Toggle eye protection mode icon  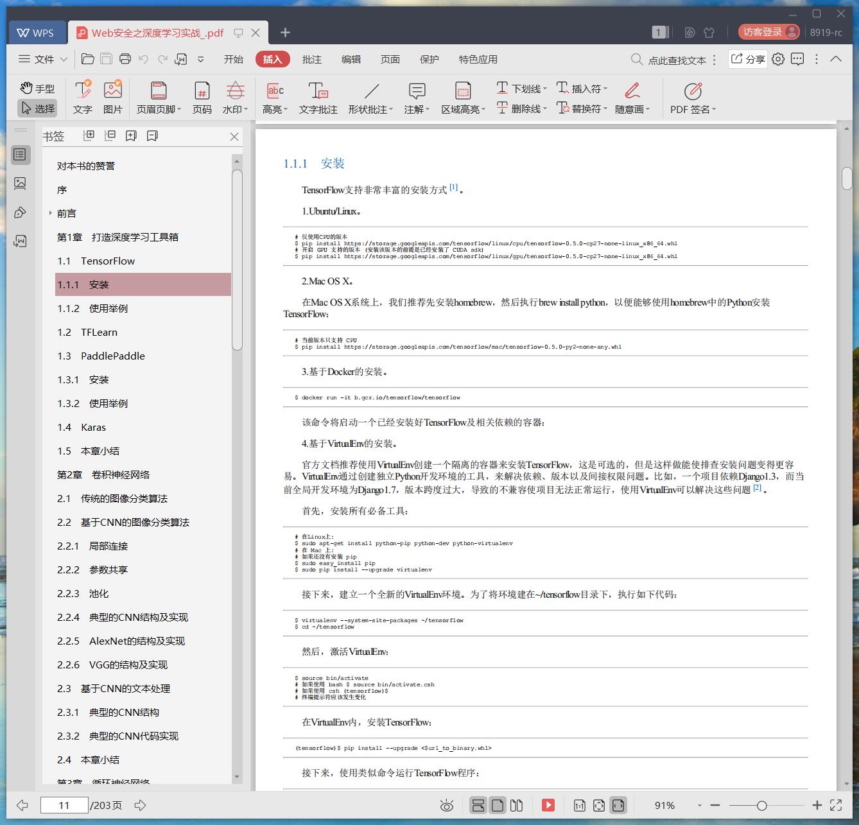[x=447, y=805]
